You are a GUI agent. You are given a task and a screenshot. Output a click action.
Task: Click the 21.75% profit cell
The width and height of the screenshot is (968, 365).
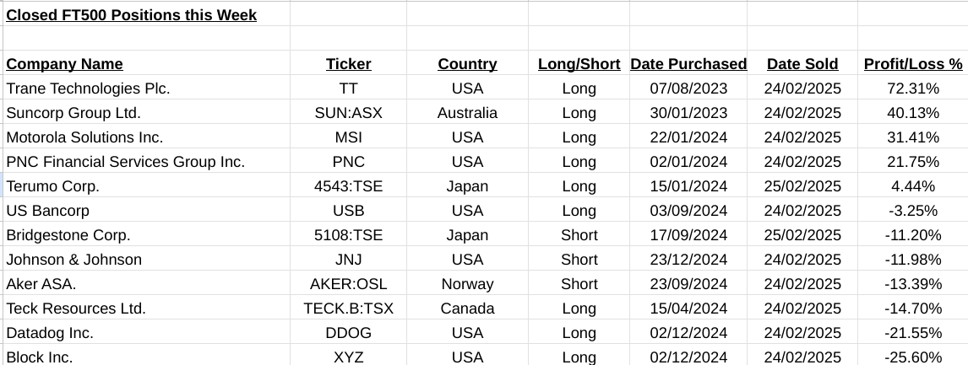click(x=912, y=162)
